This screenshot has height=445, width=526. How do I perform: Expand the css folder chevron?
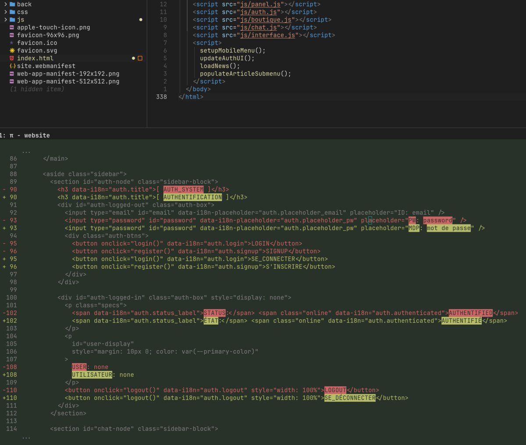point(6,12)
